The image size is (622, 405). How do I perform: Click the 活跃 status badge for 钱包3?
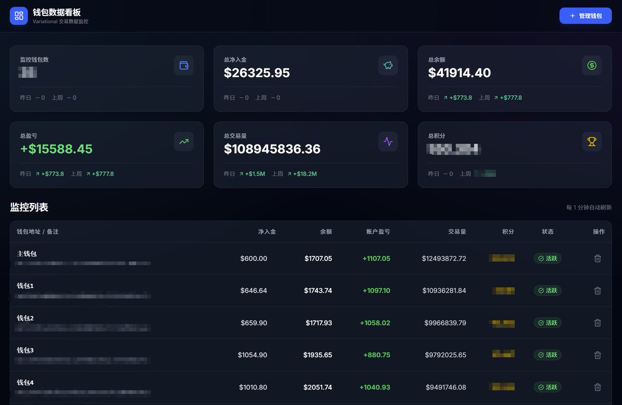tap(548, 355)
